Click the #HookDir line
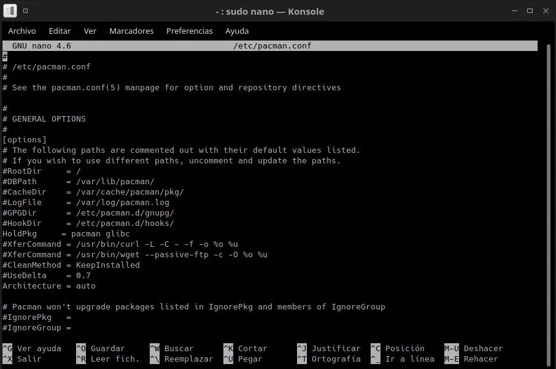Screen dimensions: 556x369 click(x=88, y=223)
